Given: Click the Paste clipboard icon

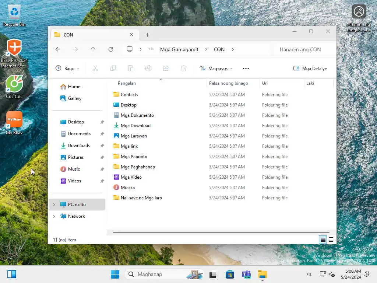Looking at the screenshot, I should [x=131, y=68].
